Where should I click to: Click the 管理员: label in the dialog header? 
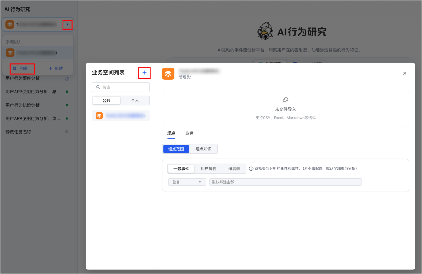point(185,77)
